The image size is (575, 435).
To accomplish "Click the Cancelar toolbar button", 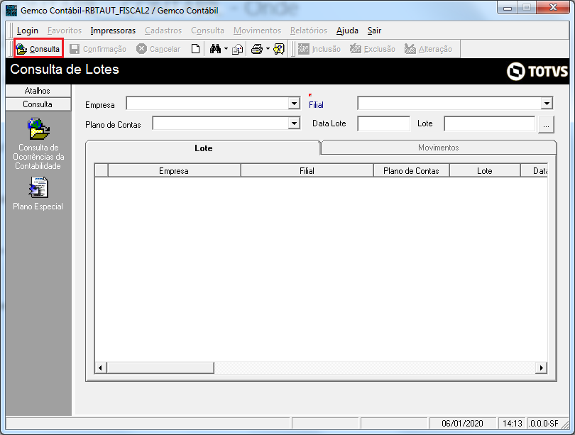I will coord(158,49).
